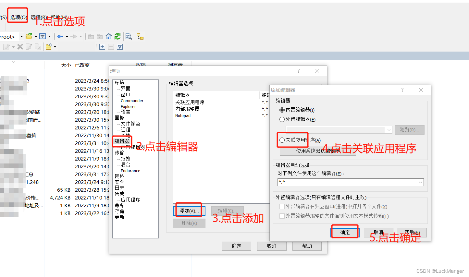Open the external editor path combo box

[x=339, y=130]
